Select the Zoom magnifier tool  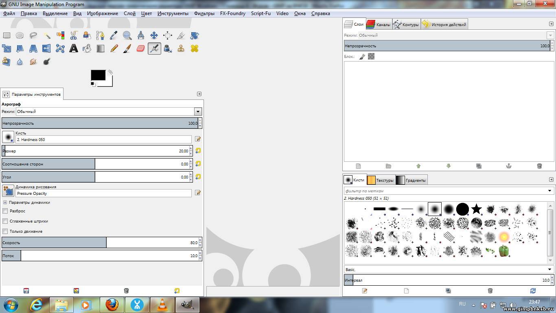127,35
